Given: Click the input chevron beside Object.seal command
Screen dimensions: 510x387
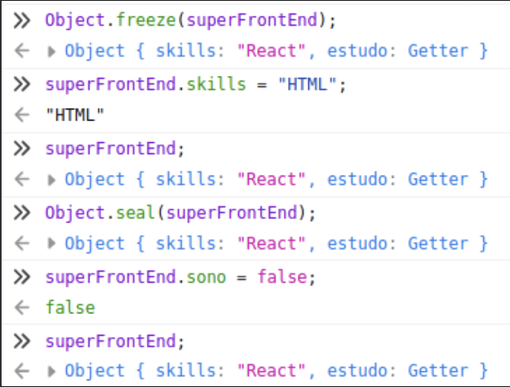Looking at the screenshot, I should point(22,213).
